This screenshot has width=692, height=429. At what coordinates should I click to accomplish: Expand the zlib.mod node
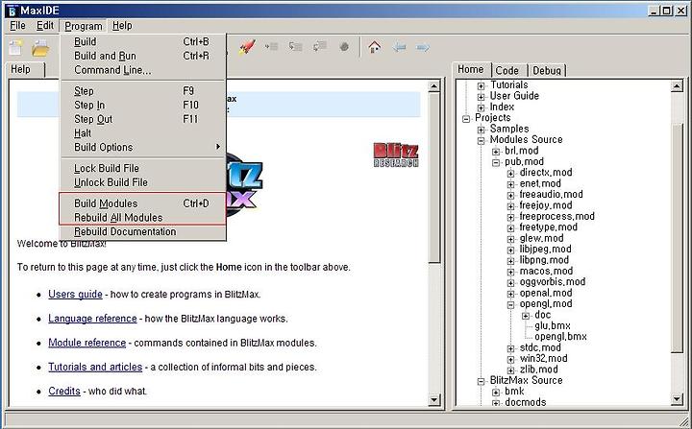[x=510, y=370]
